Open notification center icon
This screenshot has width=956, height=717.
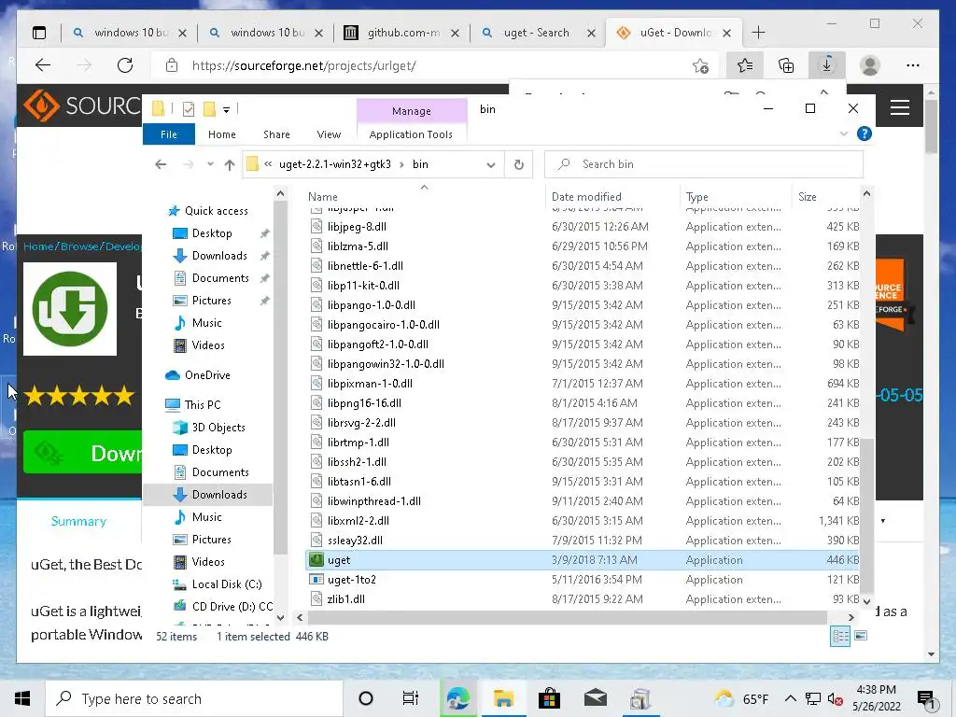(x=925, y=699)
